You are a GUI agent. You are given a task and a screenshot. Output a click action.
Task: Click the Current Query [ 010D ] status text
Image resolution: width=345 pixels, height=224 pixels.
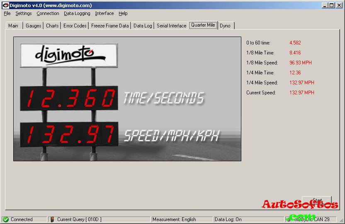click(79, 219)
